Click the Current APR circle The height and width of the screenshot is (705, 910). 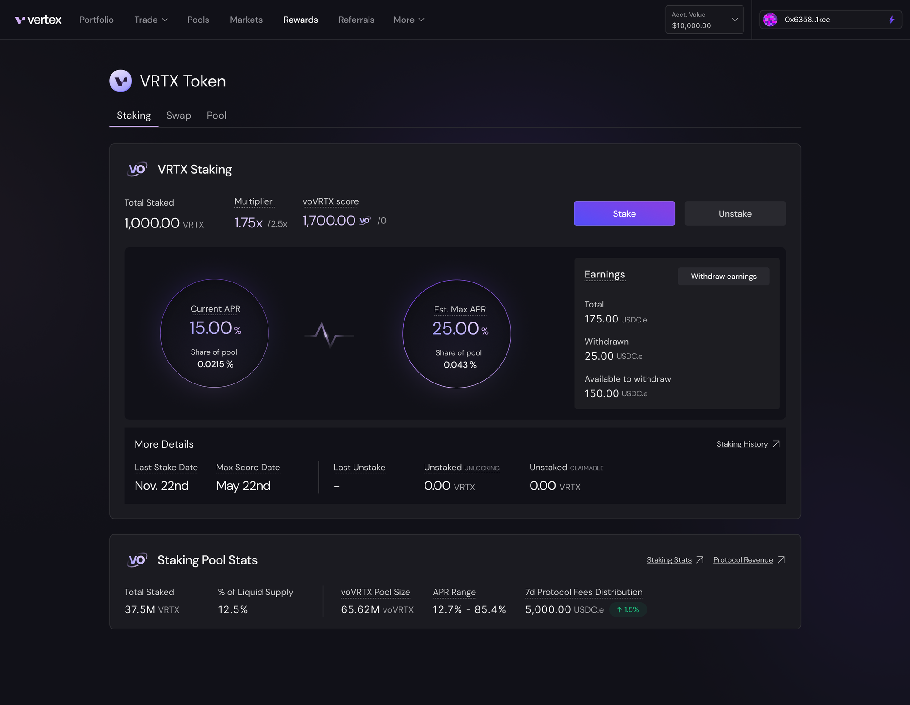point(214,333)
